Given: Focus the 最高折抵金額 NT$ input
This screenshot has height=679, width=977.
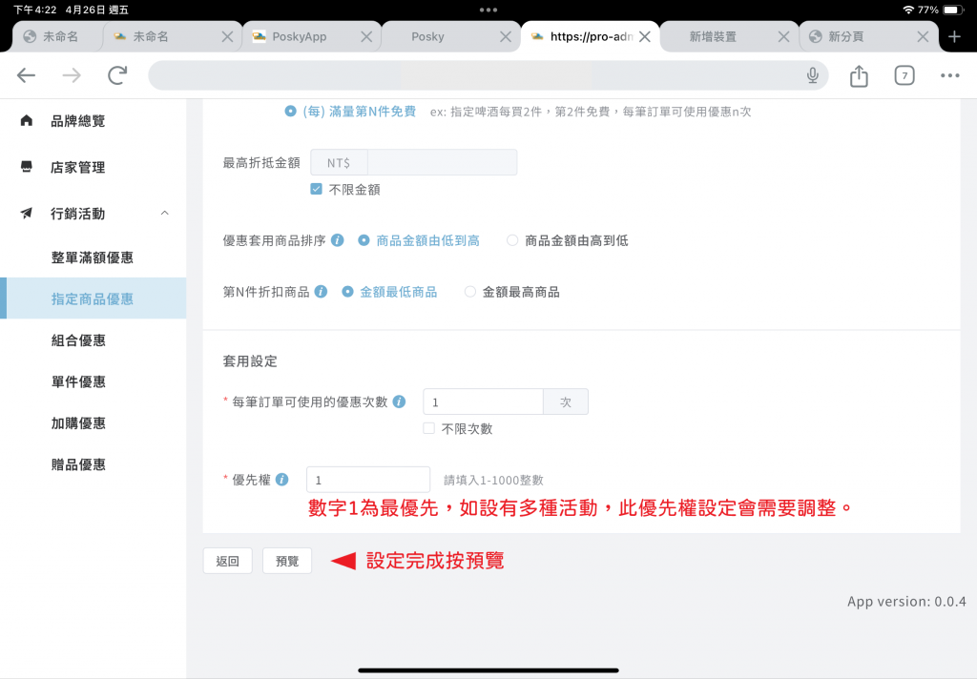Looking at the screenshot, I should click(442, 162).
